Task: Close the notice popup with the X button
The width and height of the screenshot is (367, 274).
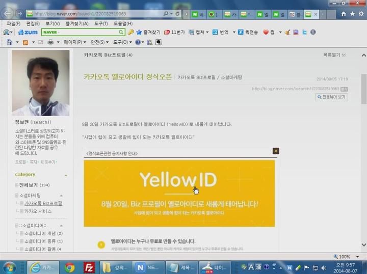Action: [x=276, y=151]
